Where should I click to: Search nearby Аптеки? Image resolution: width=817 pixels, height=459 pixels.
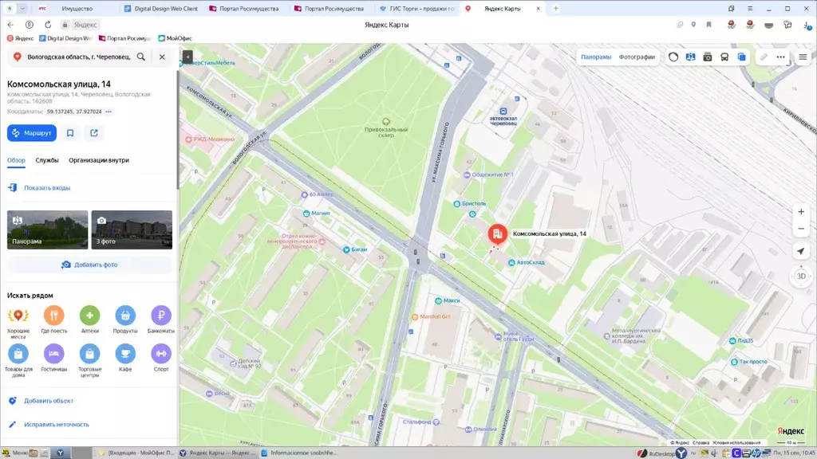tap(89, 320)
